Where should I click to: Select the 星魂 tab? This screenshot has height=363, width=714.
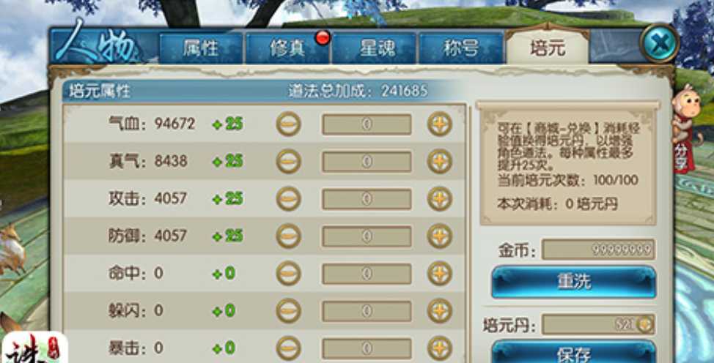click(x=374, y=48)
